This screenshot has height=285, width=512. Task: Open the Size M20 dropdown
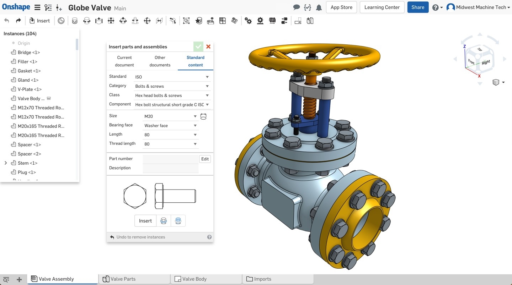pyautogui.click(x=170, y=116)
